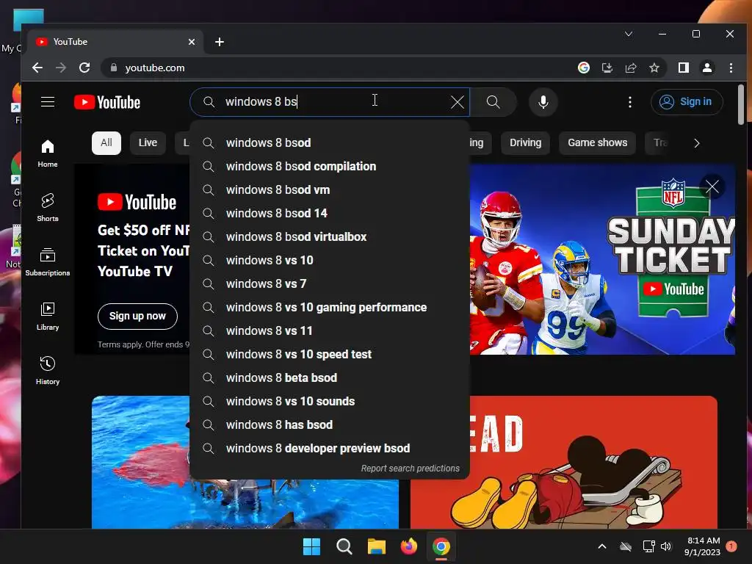Select the Live filter chip
Screen dimensions: 752x564
148,143
